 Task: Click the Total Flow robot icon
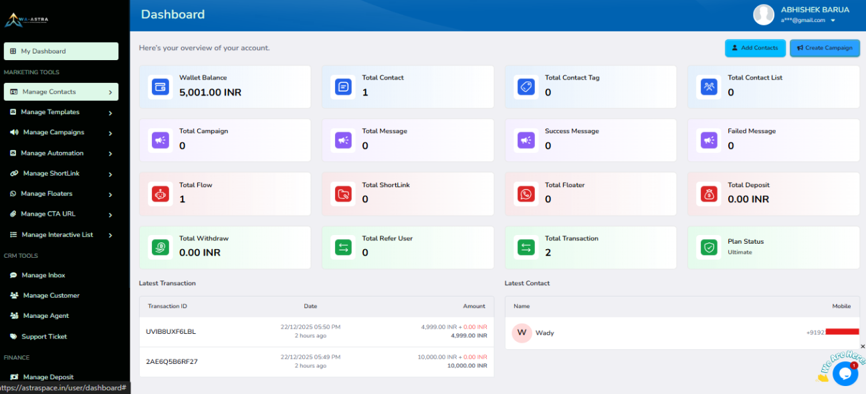[x=160, y=194]
